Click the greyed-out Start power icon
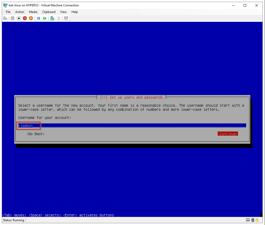Viewport: 265px width, 225px height. [x=12, y=18]
